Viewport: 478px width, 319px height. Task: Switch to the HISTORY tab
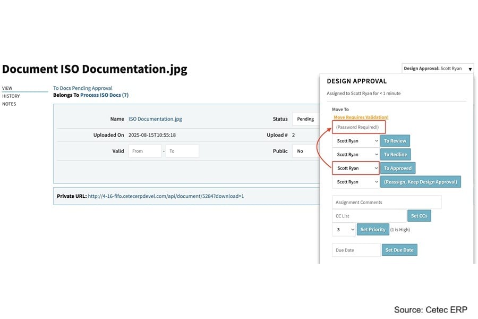point(10,96)
